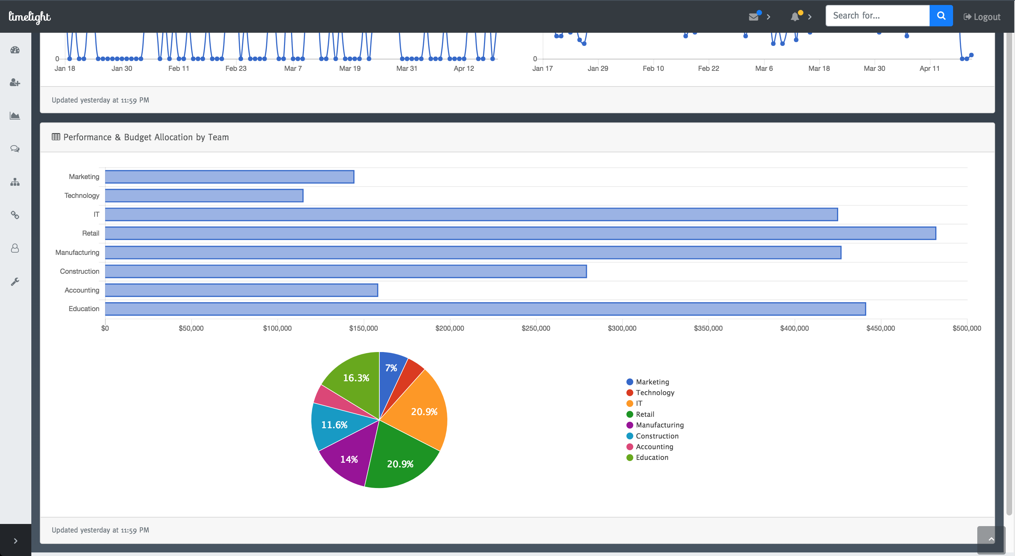1015x556 pixels.
Task: Open the notifications bell icon
Action: coord(795,16)
